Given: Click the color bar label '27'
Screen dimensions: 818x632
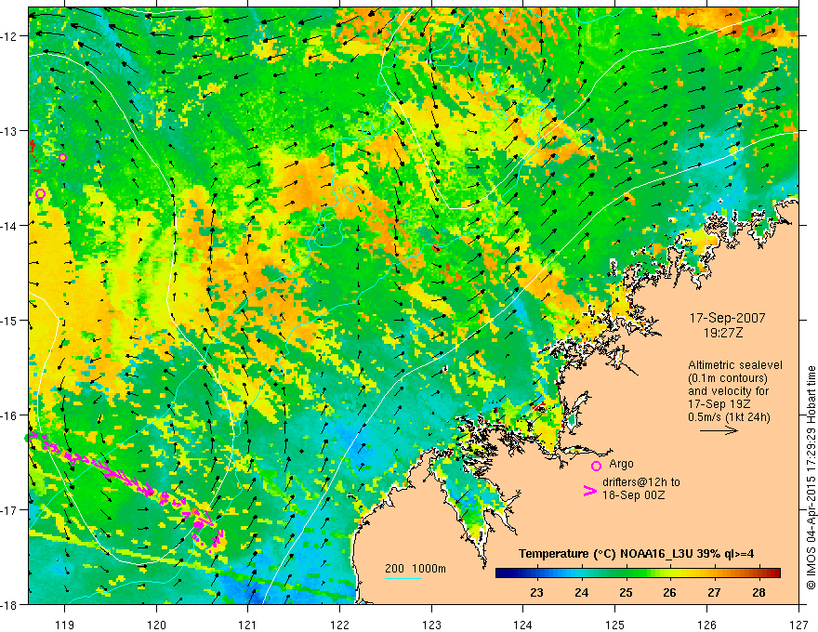Looking at the screenshot, I should click(x=714, y=592).
